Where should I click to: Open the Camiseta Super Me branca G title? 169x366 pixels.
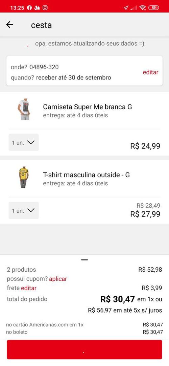[x=88, y=107]
